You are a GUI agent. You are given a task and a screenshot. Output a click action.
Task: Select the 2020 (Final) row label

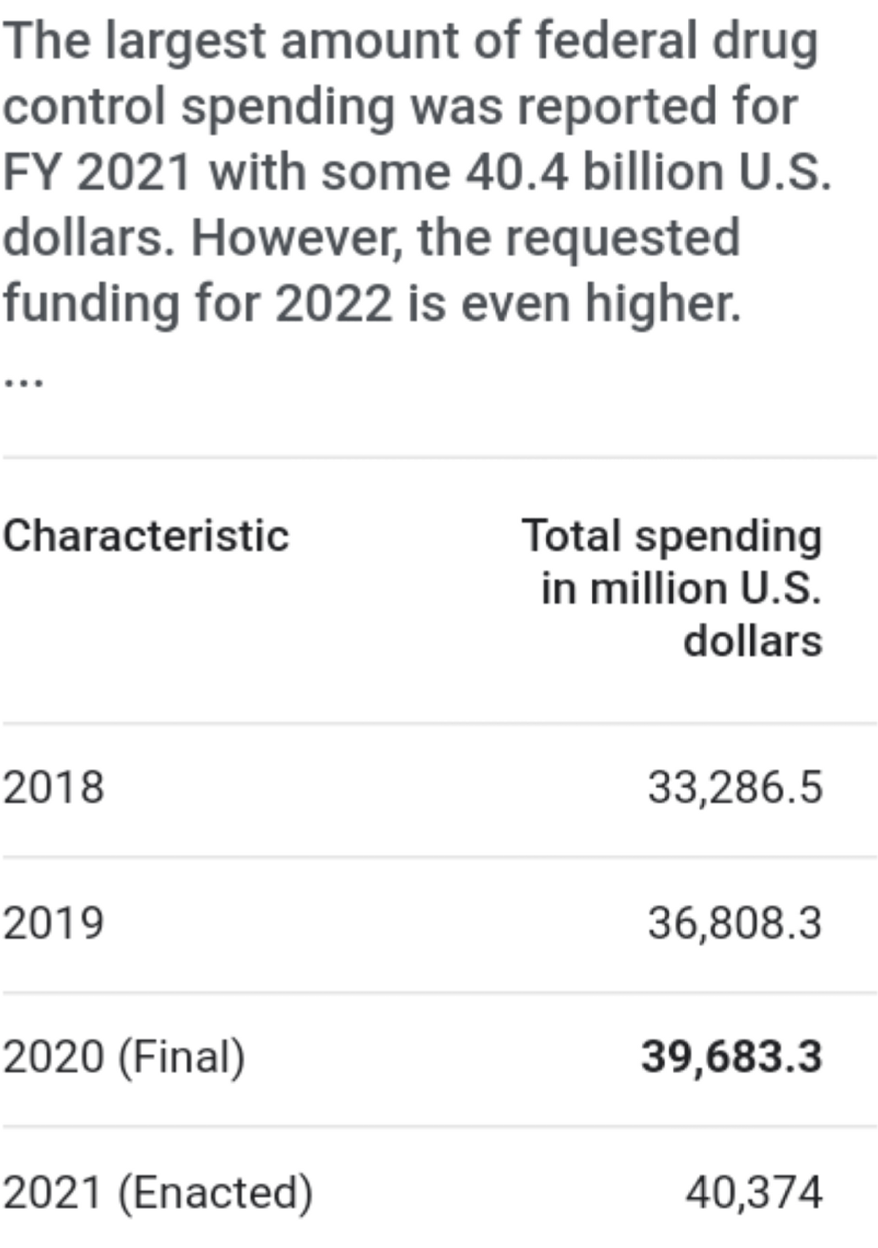(124, 1057)
